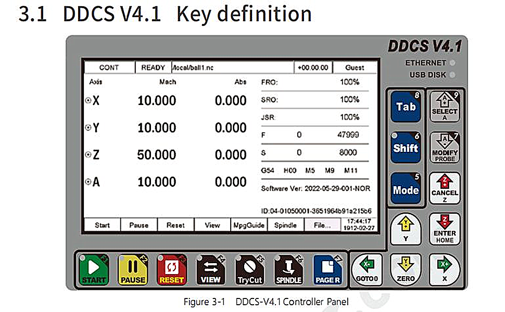Click the Start softkey on screen

point(102,225)
